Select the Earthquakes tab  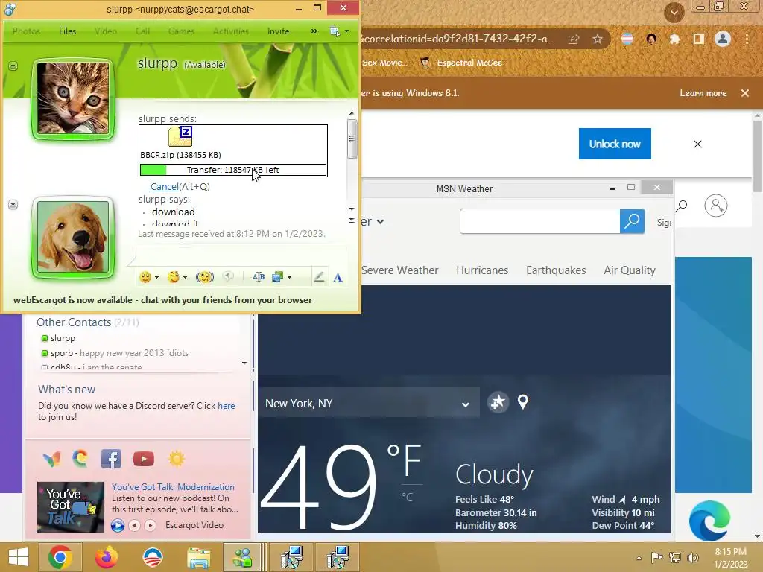pos(556,270)
